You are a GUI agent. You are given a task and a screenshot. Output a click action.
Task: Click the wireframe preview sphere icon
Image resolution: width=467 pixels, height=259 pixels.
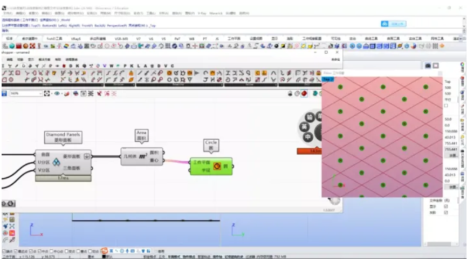coord(297,93)
